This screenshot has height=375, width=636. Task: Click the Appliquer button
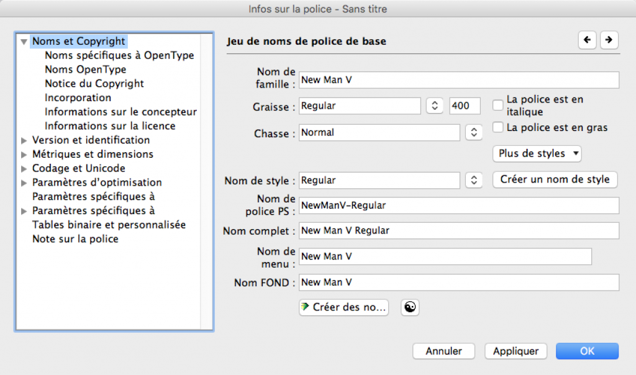516,351
